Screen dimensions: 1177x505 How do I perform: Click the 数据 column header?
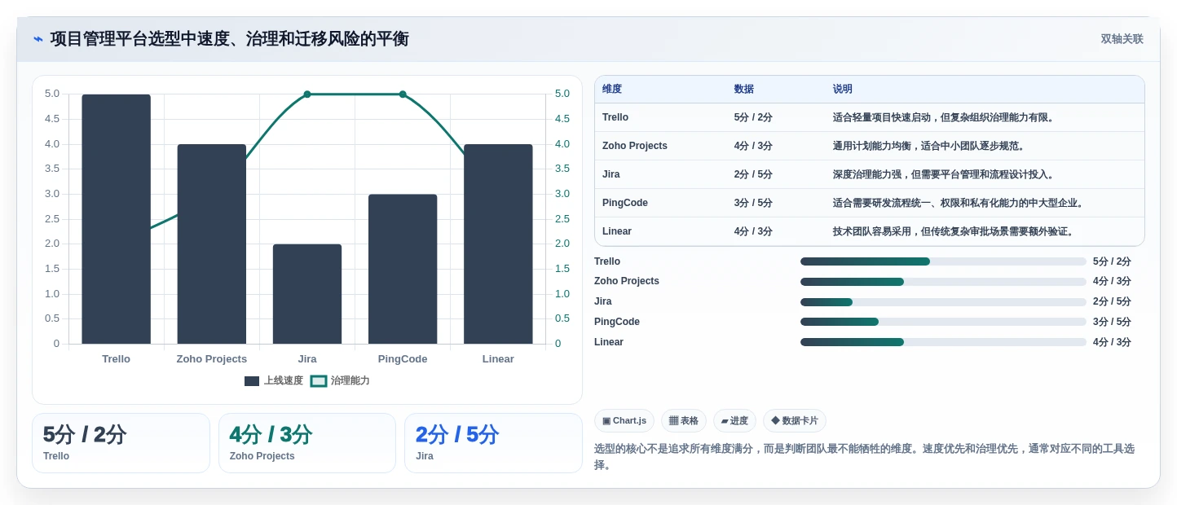[744, 90]
